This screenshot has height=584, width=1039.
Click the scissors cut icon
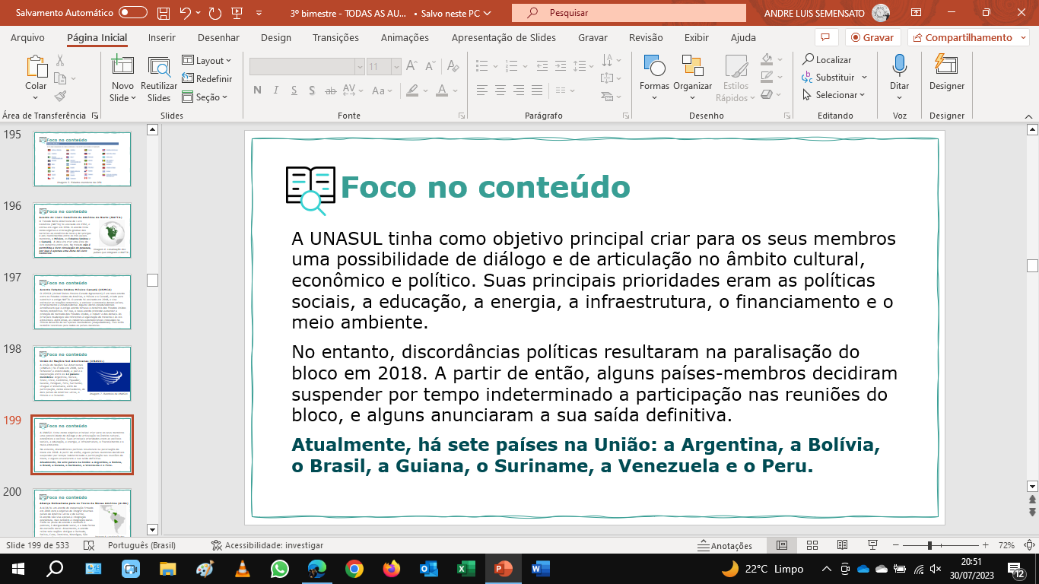point(60,61)
